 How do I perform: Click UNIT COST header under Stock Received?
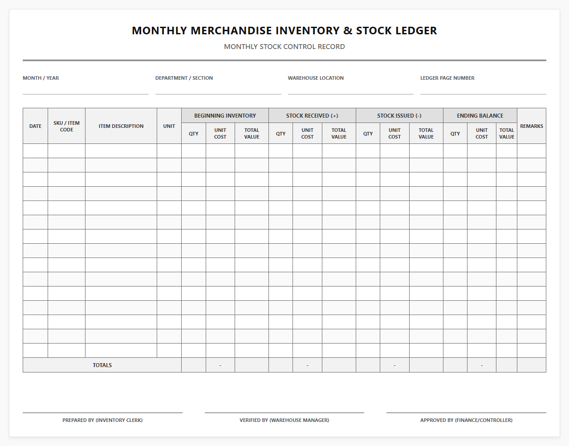308,133
